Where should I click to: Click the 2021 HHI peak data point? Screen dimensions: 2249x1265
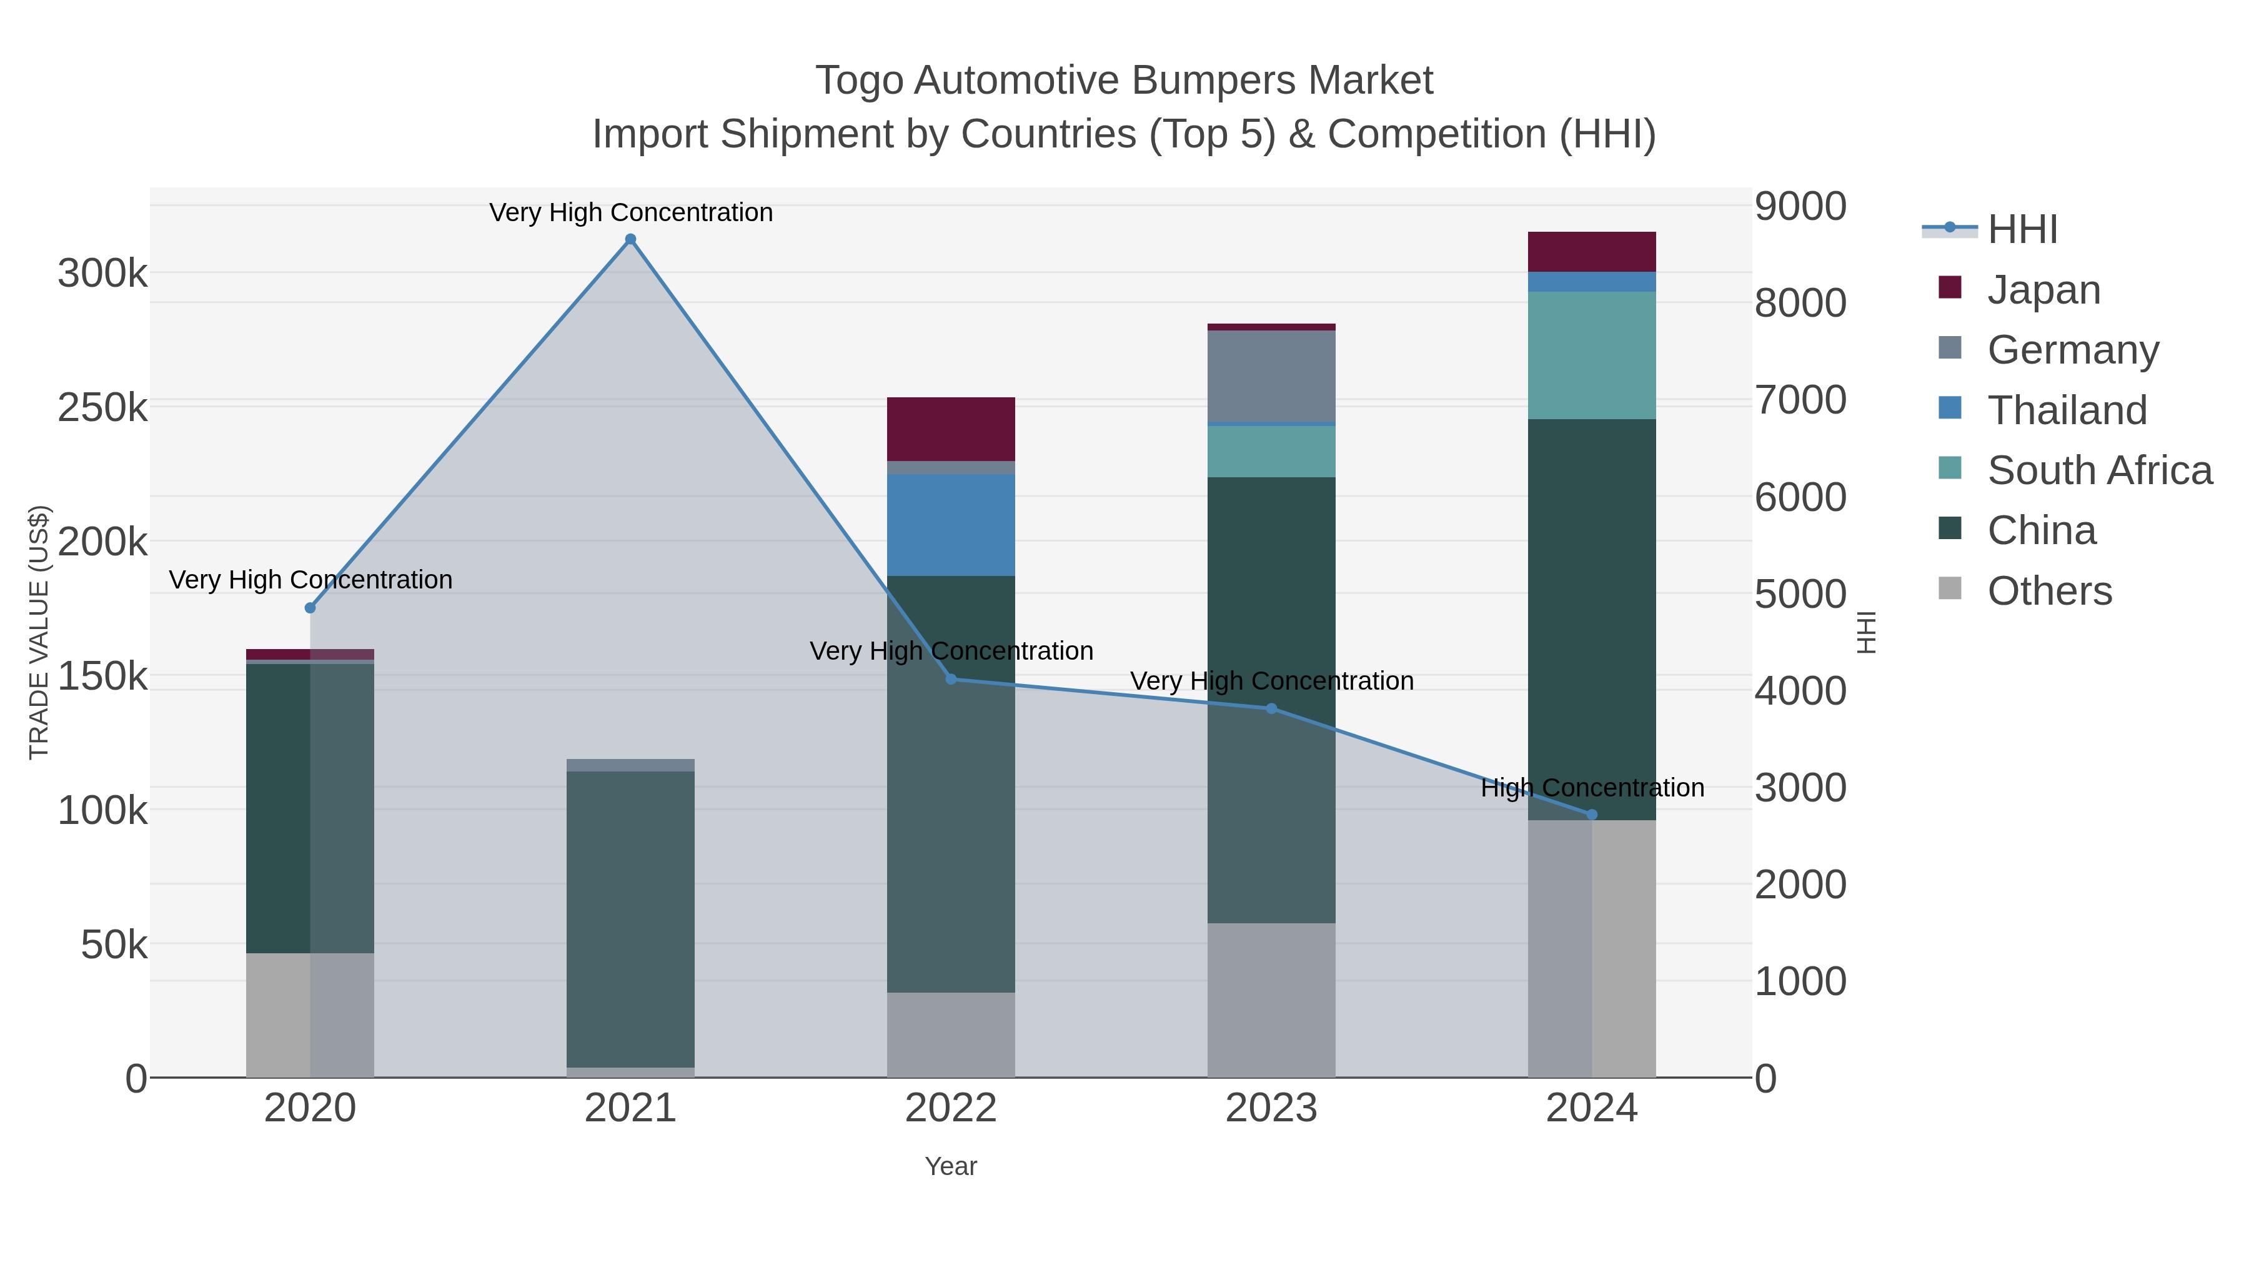[x=630, y=239]
